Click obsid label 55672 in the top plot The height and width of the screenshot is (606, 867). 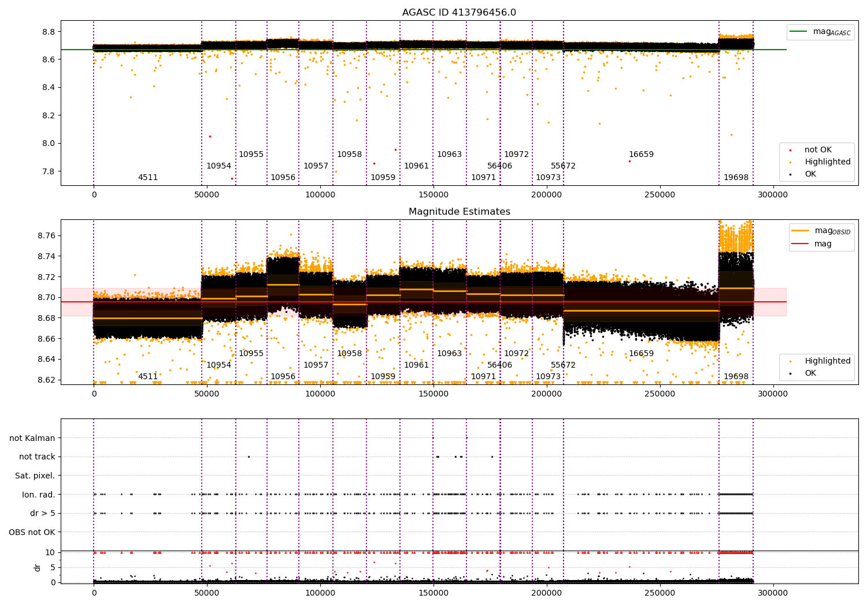(x=563, y=166)
